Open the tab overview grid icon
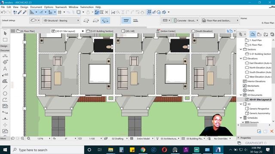Viewport: 275px width, 154px height. 13,31
